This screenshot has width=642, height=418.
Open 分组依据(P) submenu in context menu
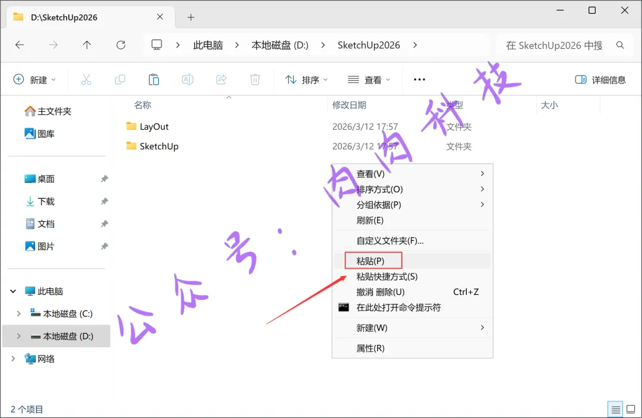click(413, 205)
